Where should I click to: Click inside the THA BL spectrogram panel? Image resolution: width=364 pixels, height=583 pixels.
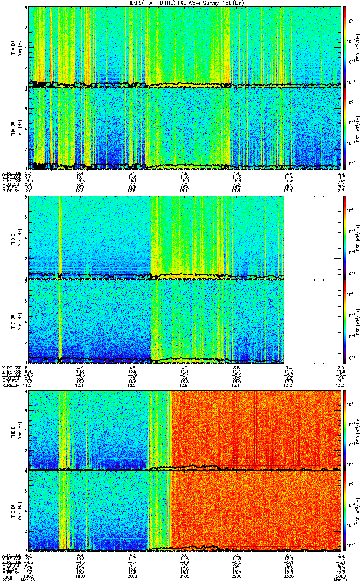click(185, 47)
